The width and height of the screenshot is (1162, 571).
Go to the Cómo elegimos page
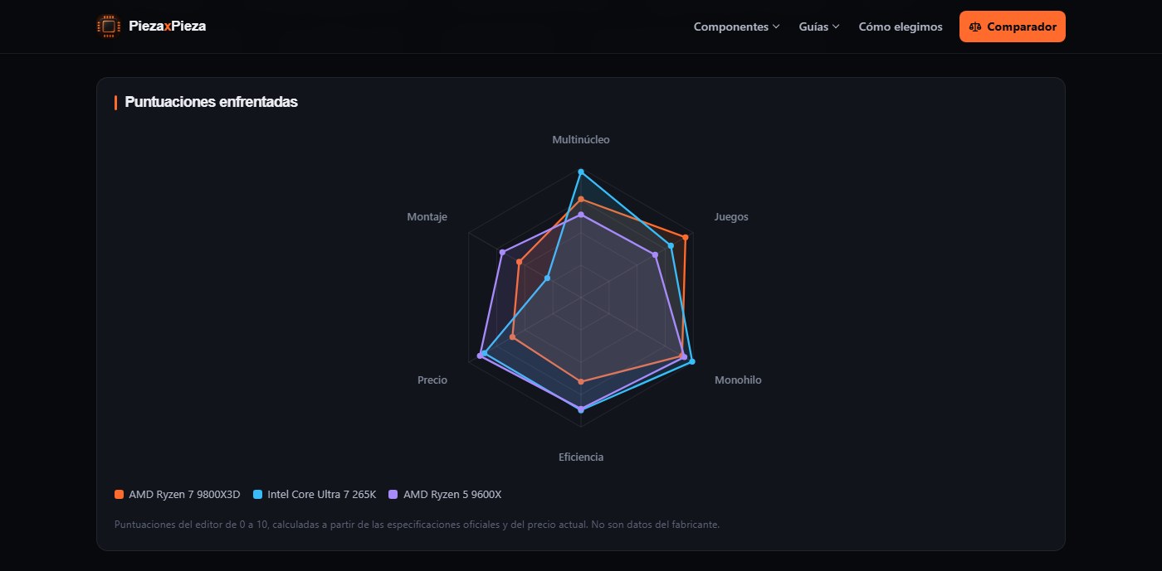(x=901, y=27)
